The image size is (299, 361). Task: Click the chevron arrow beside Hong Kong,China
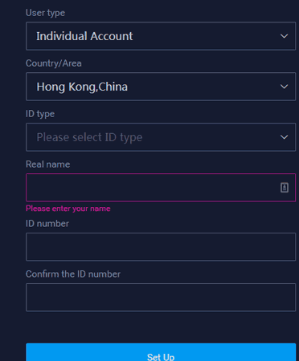click(x=284, y=87)
